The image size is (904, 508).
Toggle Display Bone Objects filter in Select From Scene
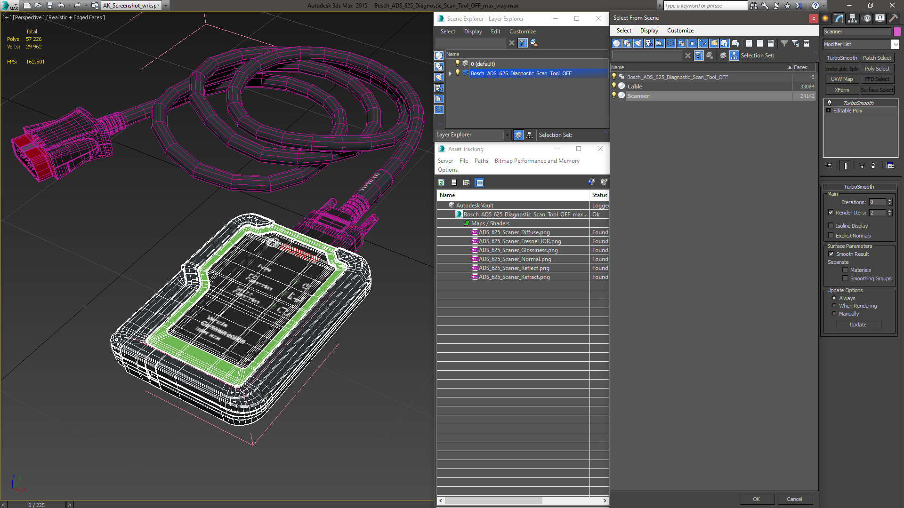click(x=703, y=43)
